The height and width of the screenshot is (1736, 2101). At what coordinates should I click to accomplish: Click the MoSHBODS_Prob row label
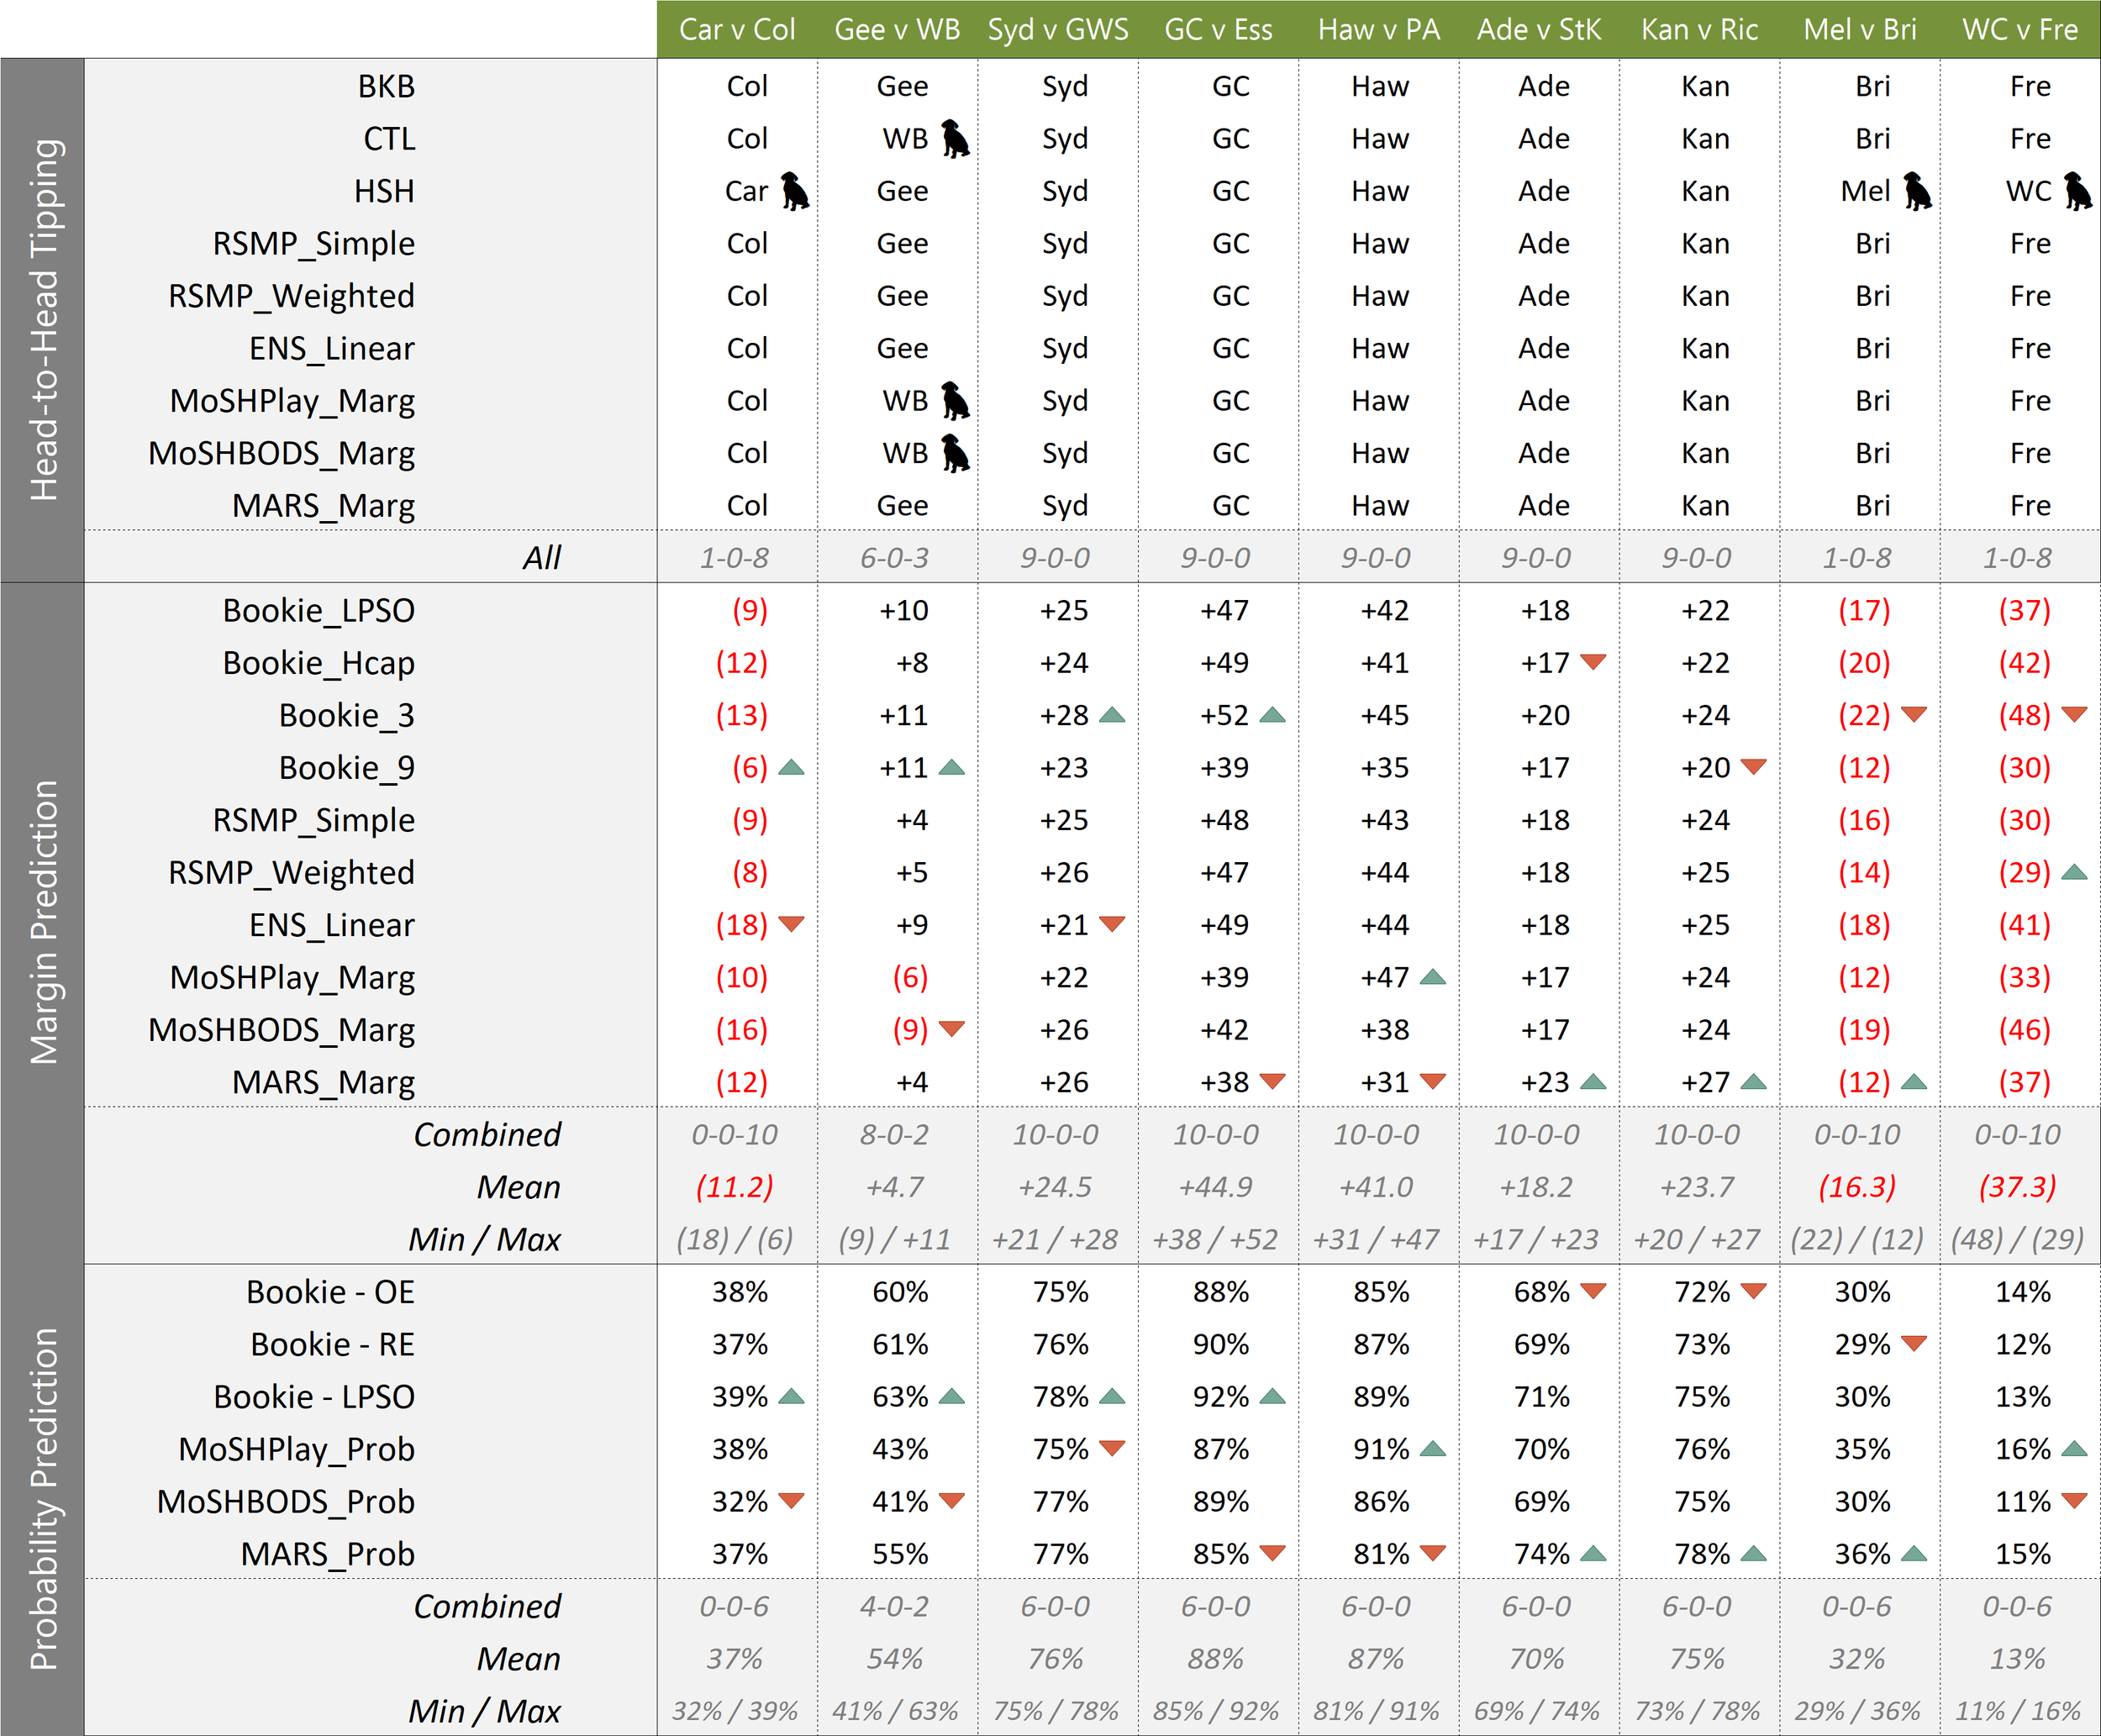pyautogui.click(x=285, y=1501)
